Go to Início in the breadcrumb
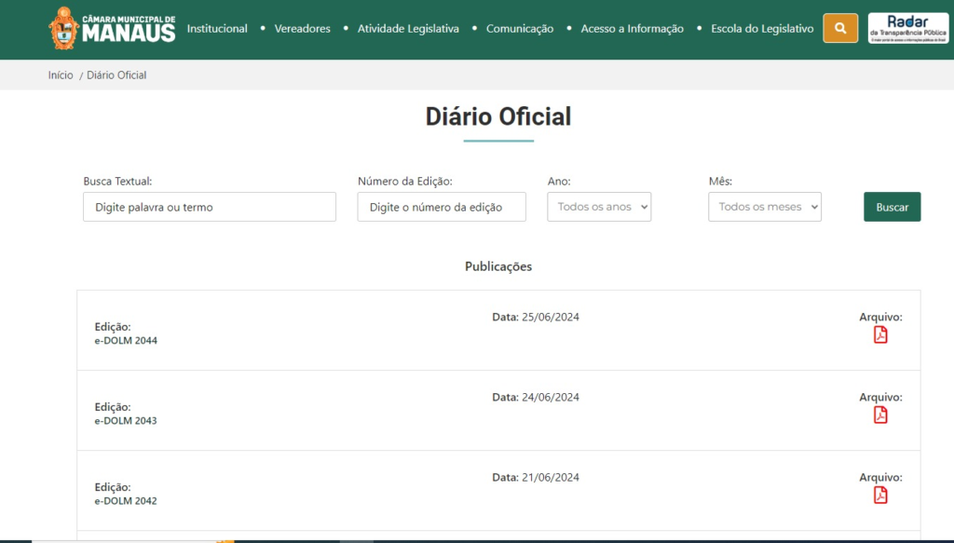 pos(61,75)
